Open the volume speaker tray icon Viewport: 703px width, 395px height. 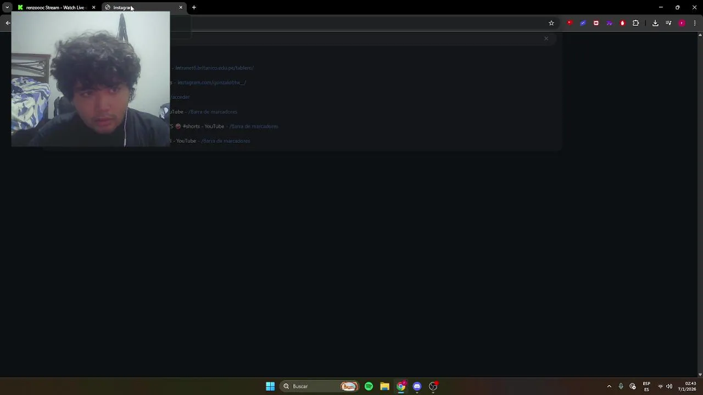tap(669, 386)
